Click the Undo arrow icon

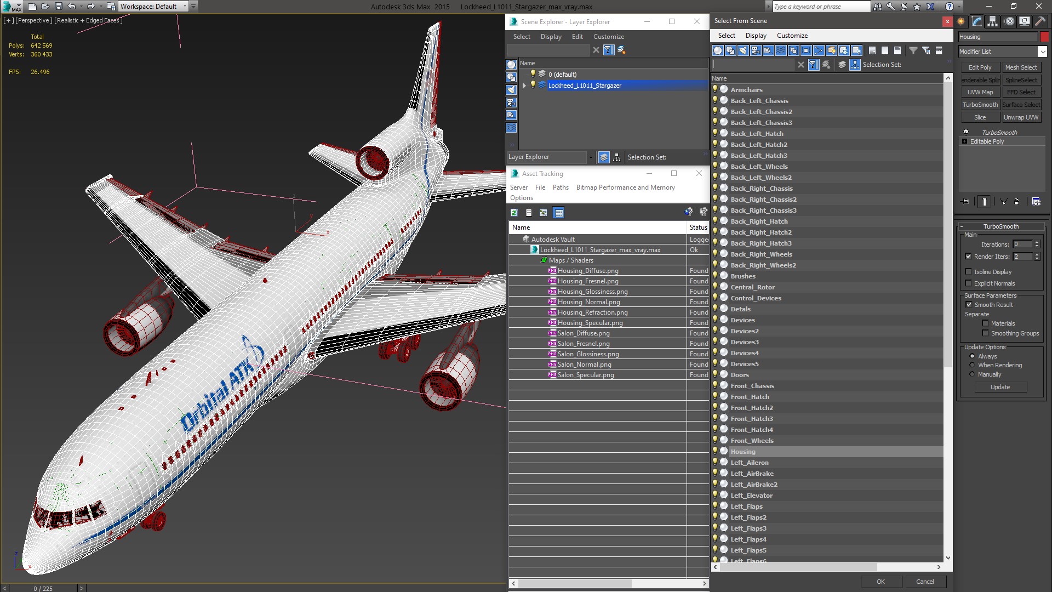(x=72, y=7)
